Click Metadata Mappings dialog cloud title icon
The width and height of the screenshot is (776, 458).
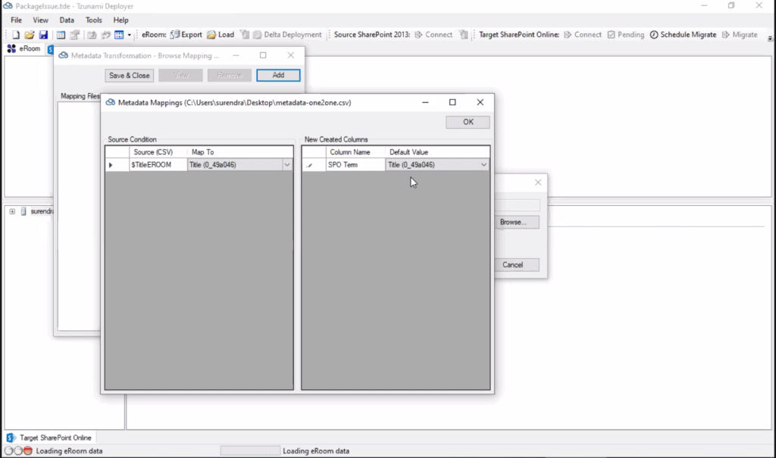point(111,102)
